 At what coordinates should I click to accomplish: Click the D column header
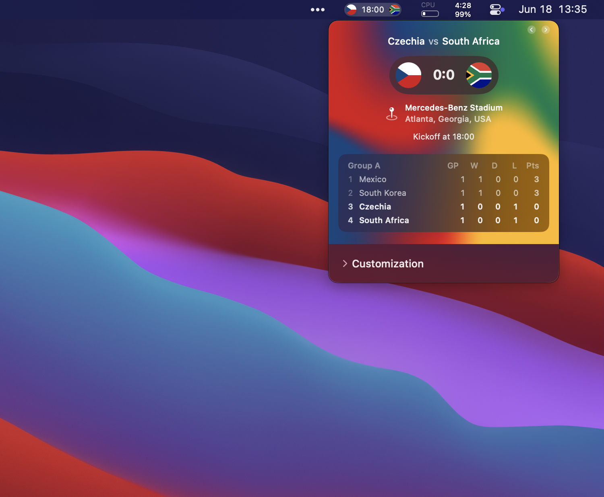494,166
